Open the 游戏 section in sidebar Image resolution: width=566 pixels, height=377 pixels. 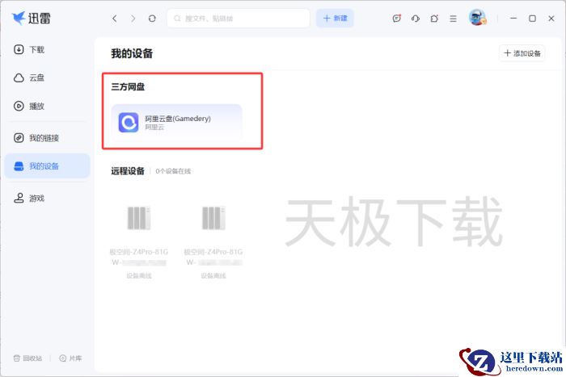(x=29, y=198)
